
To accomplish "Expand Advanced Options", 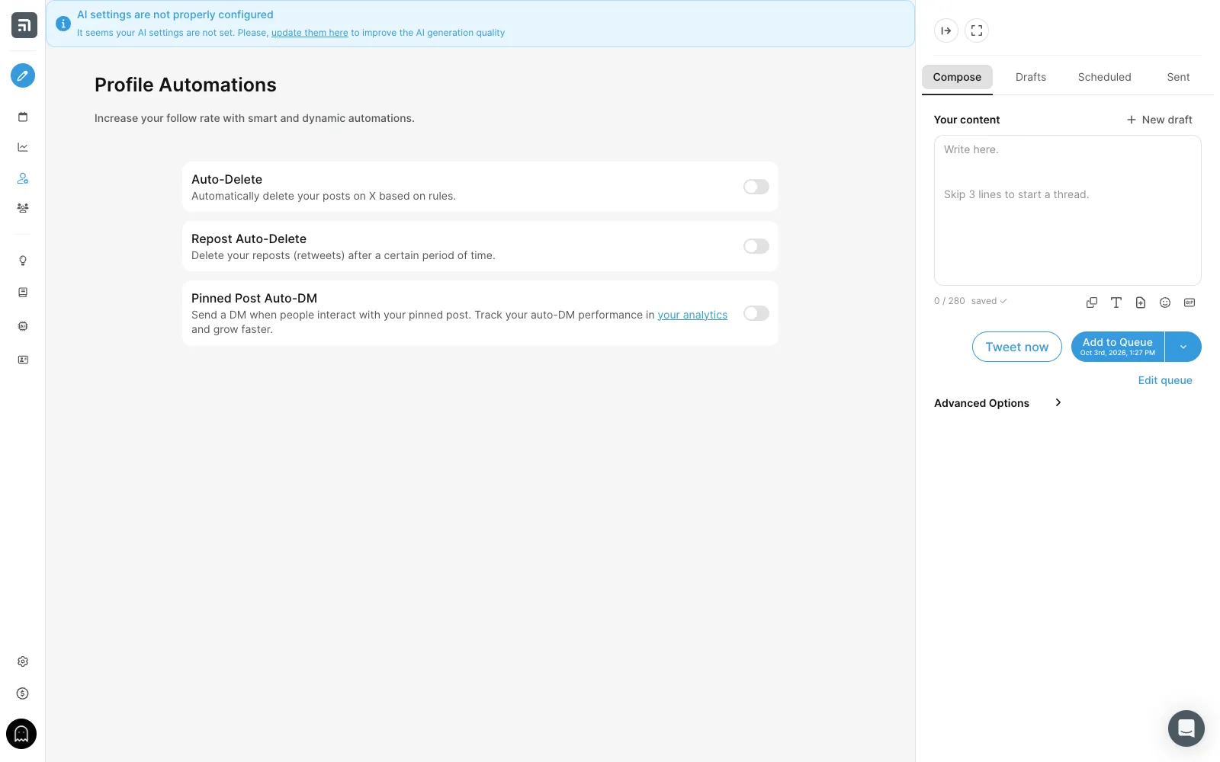I will click(x=997, y=403).
